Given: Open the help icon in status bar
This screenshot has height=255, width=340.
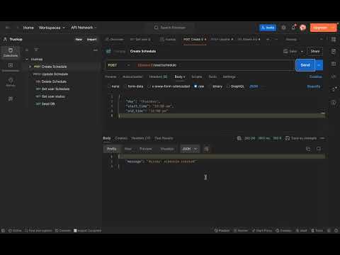Looking at the screenshot, I should click(336, 230).
